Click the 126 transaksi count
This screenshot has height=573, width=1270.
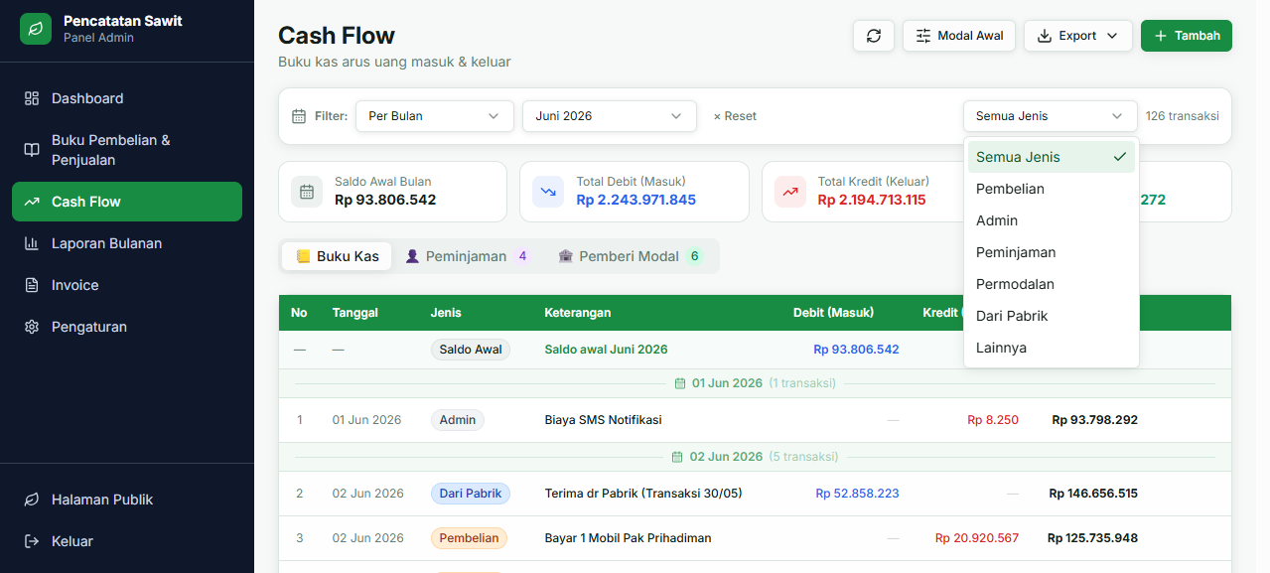[1183, 116]
